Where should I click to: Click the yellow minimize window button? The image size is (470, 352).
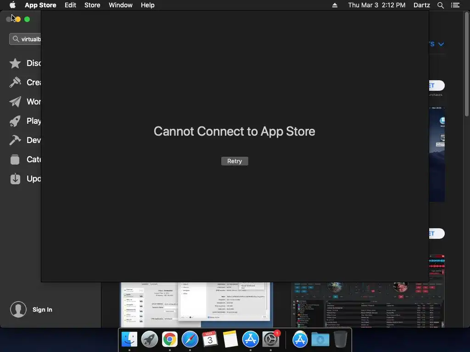click(x=18, y=19)
